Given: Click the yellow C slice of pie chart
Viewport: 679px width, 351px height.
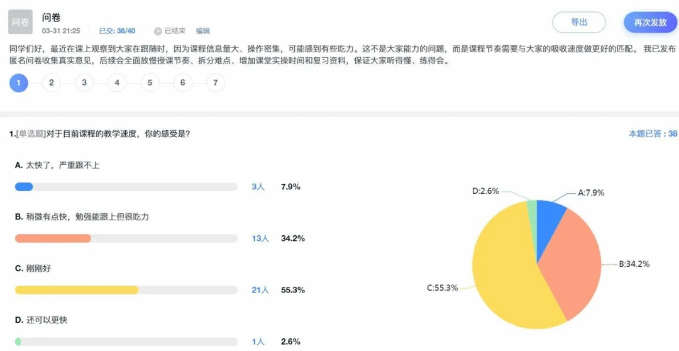Looking at the screenshot, I should coord(507,269).
